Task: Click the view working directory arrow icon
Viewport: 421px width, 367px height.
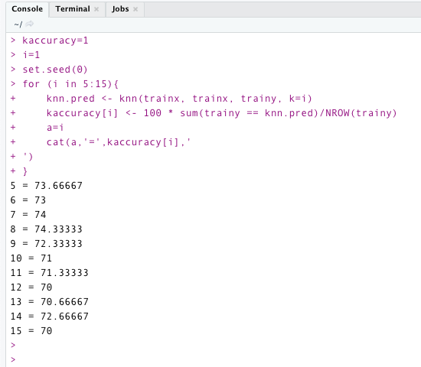Action: click(x=29, y=24)
